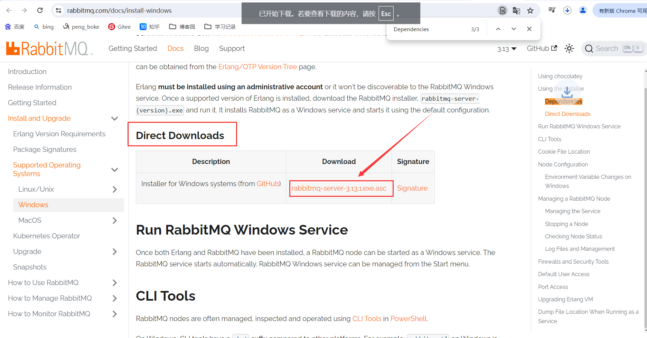Open Package Signatures in sidebar
The width and height of the screenshot is (647, 338).
coord(45,149)
